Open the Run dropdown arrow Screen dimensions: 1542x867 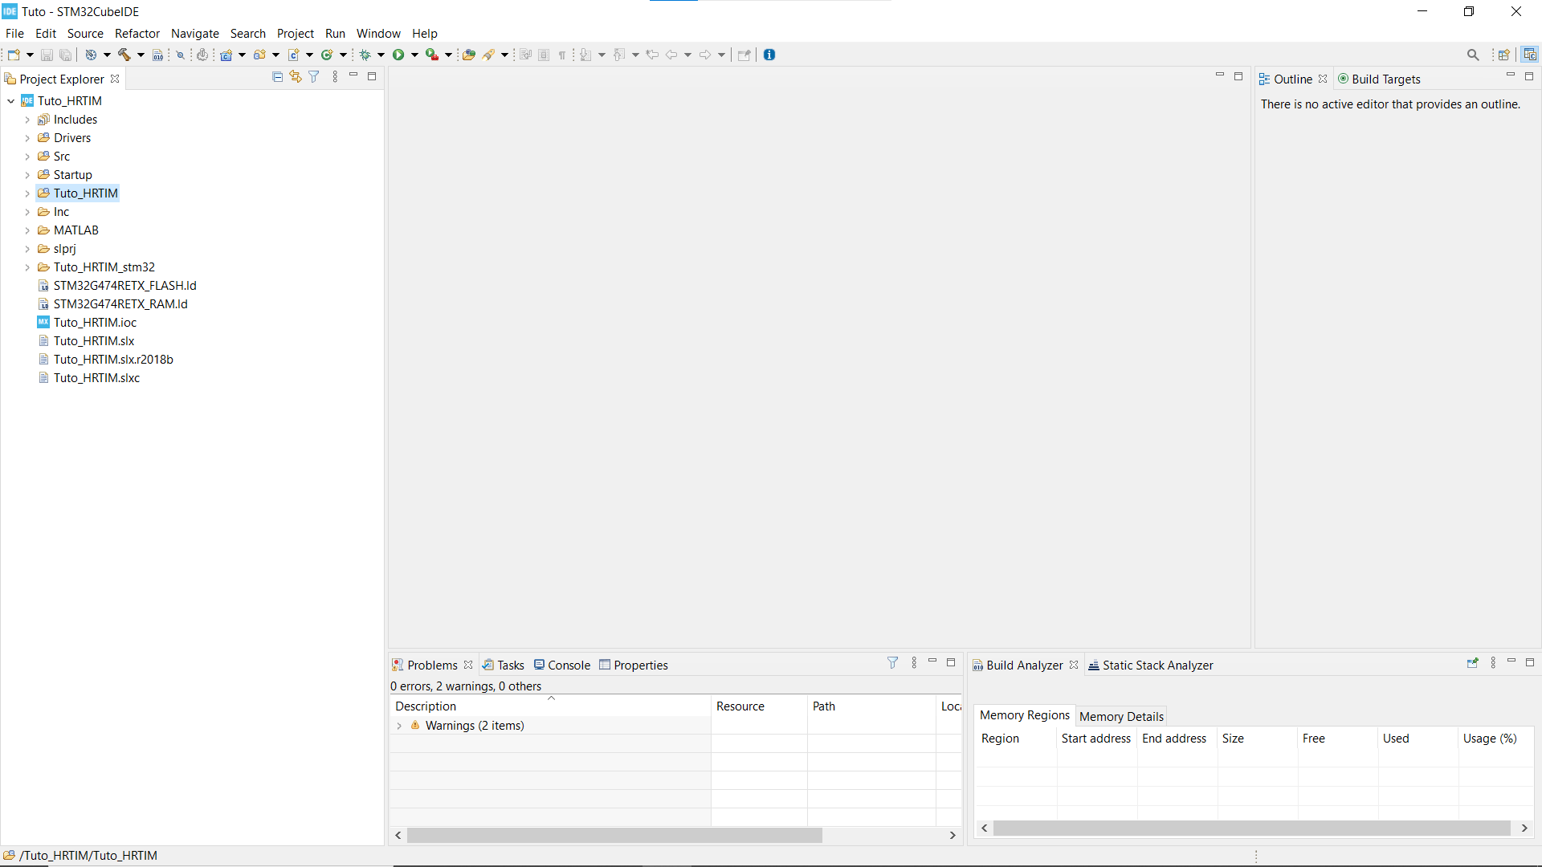pyautogui.click(x=415, y=55)
